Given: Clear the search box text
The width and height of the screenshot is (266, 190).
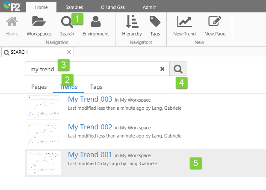Looking at the screenshot, I should 162,69.
